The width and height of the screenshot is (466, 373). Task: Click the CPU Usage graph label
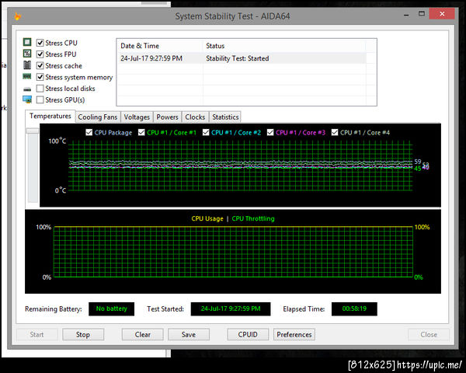(207, 218)
